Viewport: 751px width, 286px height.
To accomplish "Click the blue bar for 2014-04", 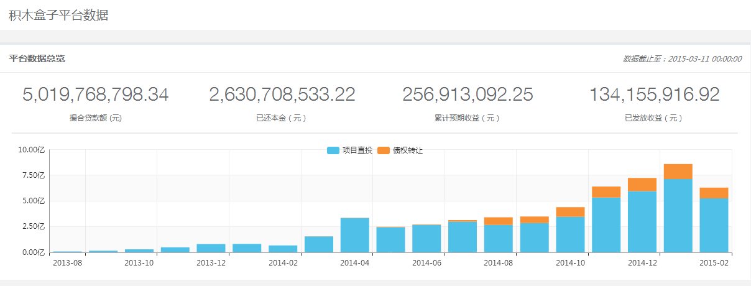I will (355, 235).
